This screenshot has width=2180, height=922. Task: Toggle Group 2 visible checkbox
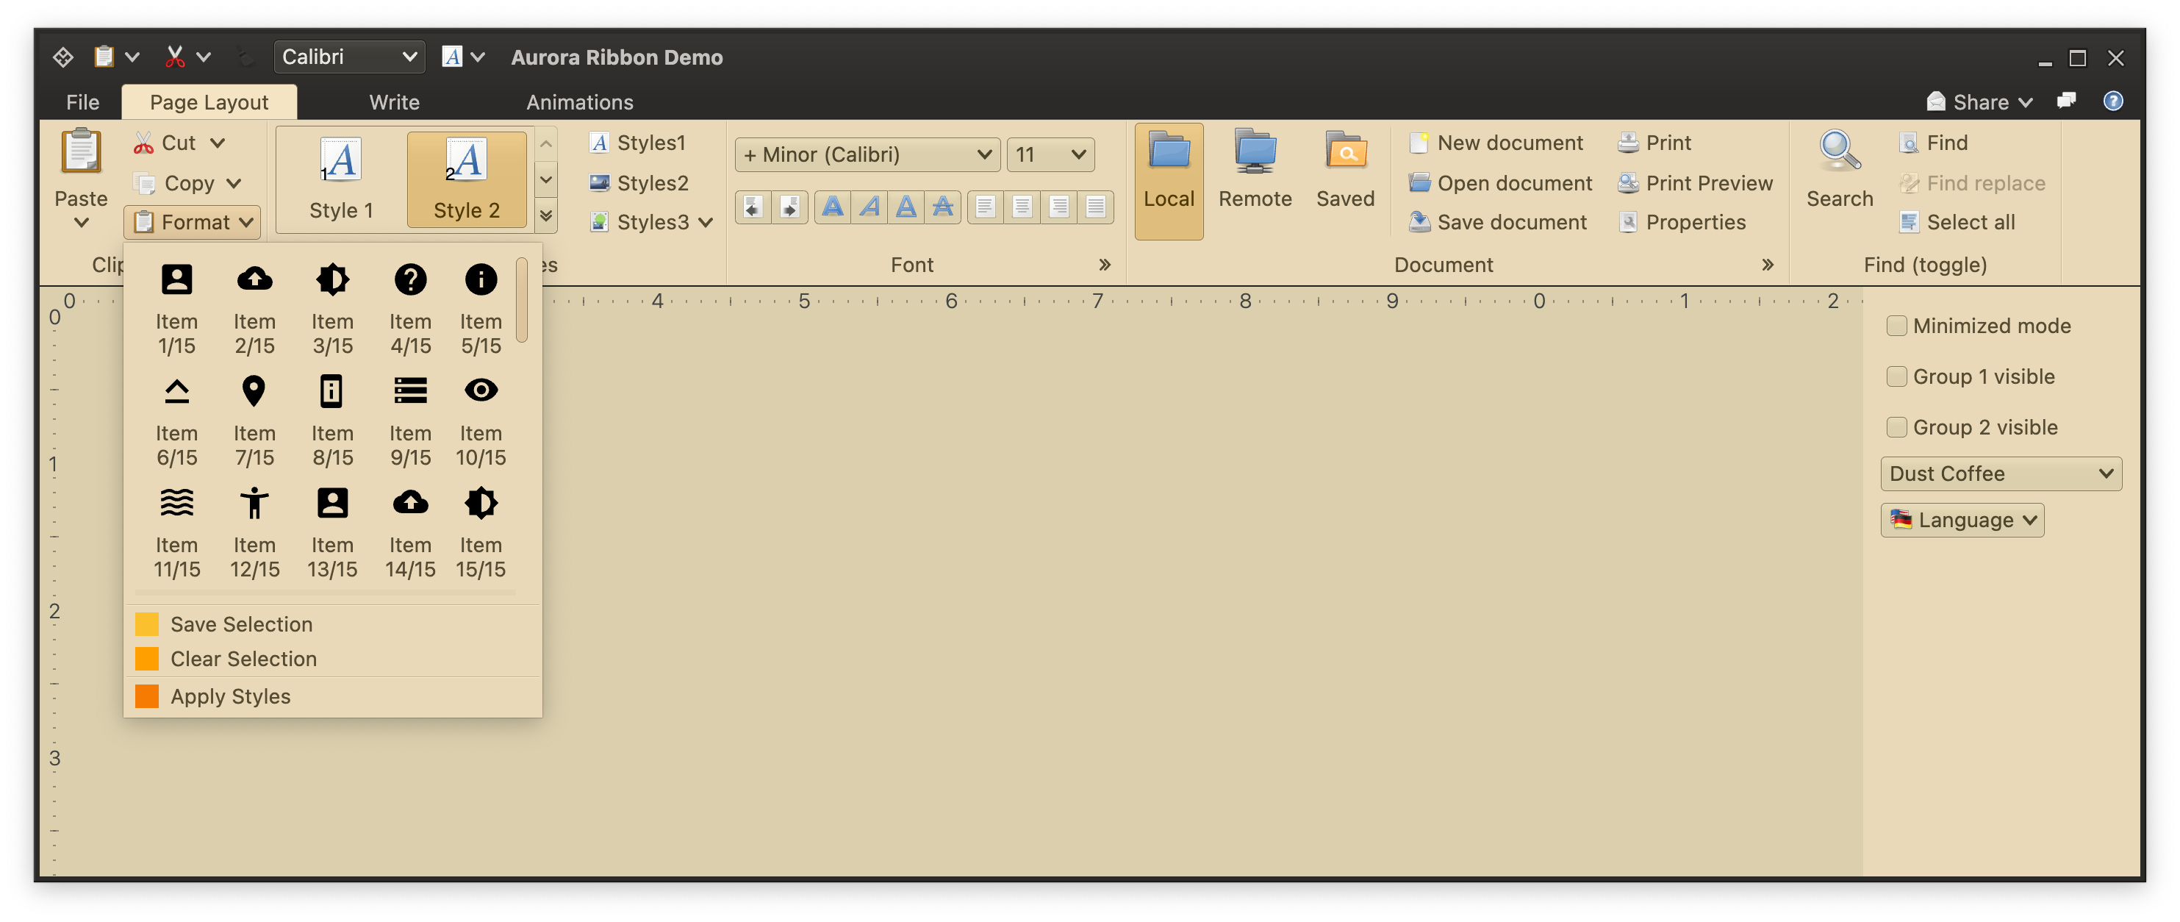point(1896,428)
